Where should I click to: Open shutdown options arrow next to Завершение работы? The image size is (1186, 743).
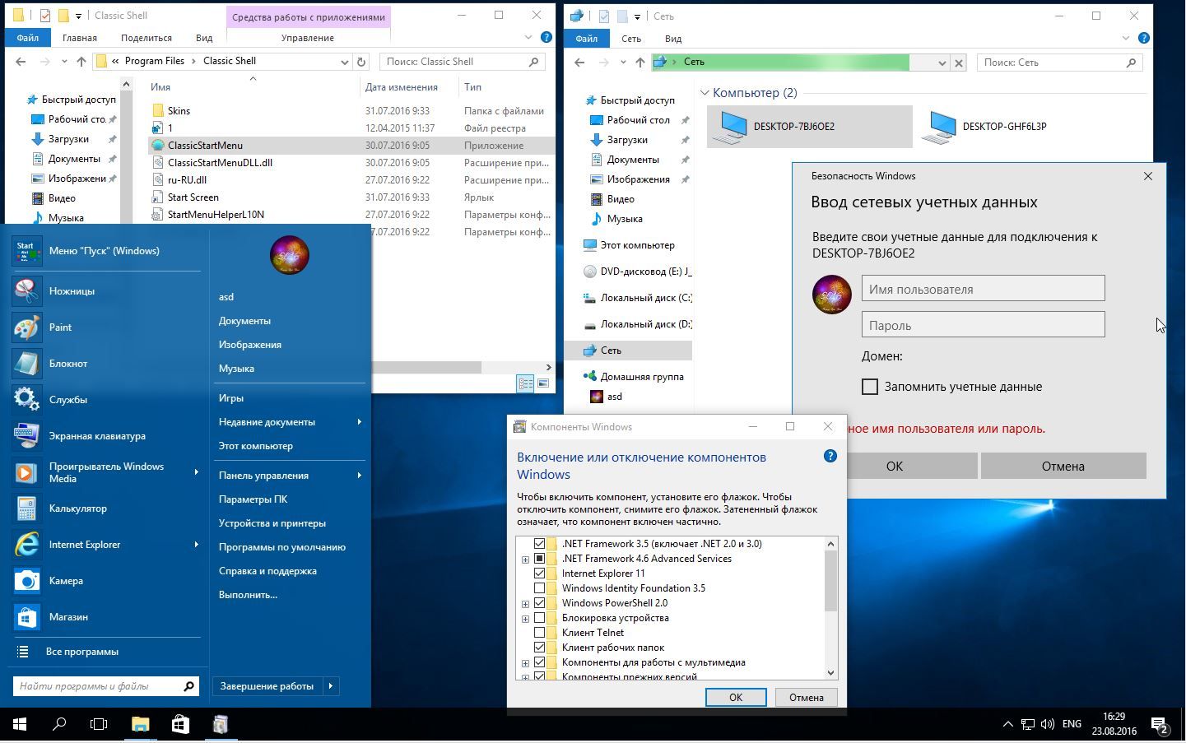click(331, 685)
